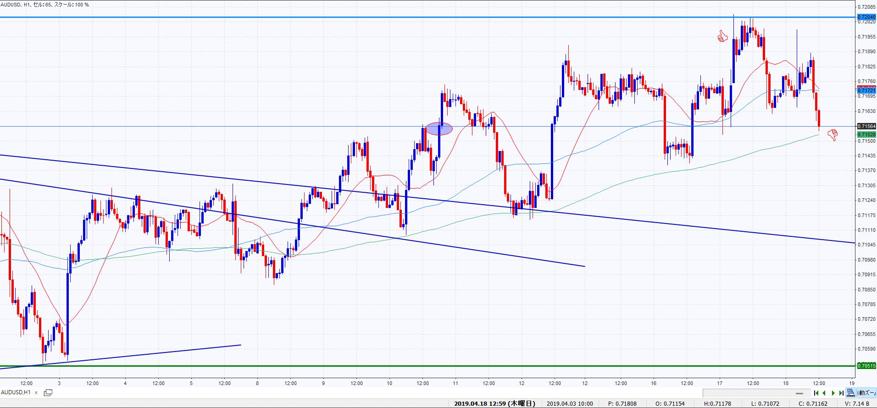Click the red thumbs-down marker icon
The height and width of the screenshot is (408, 877).
[833, 135]
